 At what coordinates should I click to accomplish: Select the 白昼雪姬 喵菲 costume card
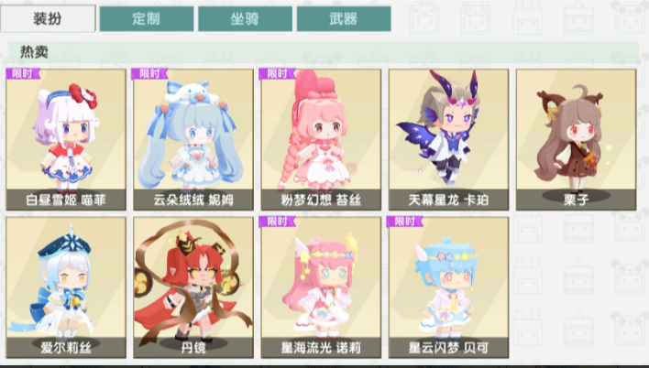pyautogui.click(x=66, y=140)
